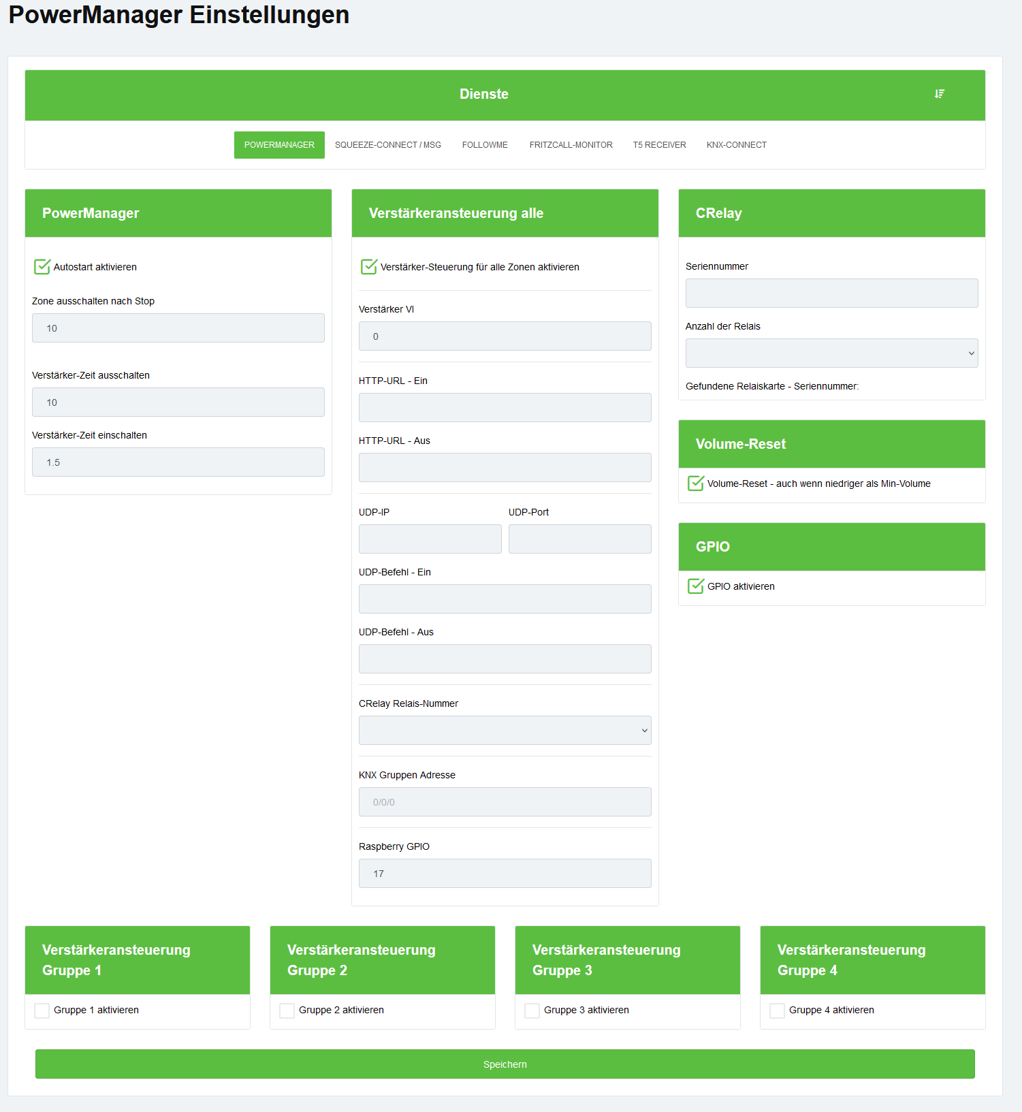Viewport: 1022px width, 1112px height.
Task: Click the PowerManager Einstellungen page title
Action: point(179,14)
